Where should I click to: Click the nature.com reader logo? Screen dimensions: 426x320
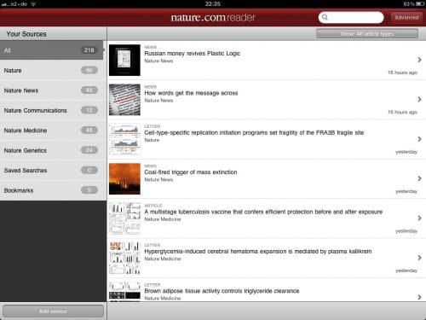click(x=213, y=17)
